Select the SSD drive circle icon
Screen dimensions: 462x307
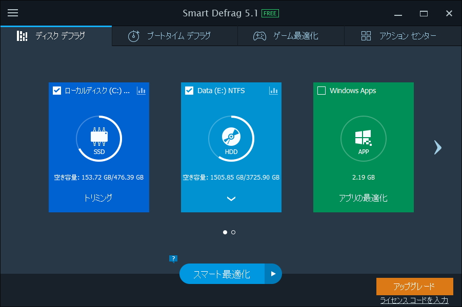tap(99, 138)
